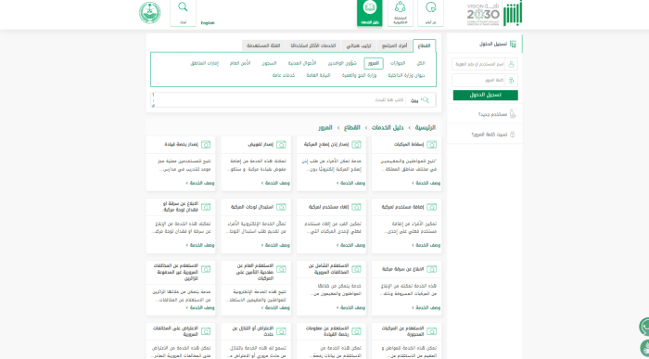Filter by الجوازات sector
649x359 pixels.
tap(398, 63)
